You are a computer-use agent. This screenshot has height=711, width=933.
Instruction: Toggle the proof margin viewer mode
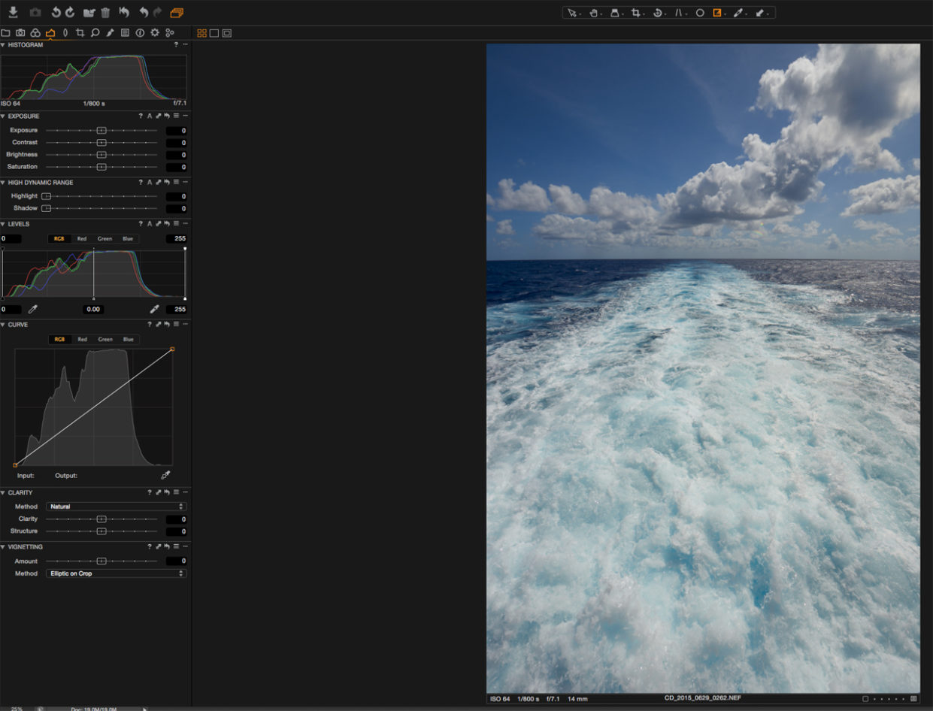(x=227, y=32)
